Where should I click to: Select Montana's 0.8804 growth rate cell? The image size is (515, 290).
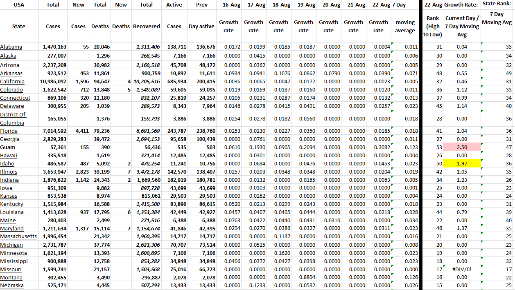303,278
